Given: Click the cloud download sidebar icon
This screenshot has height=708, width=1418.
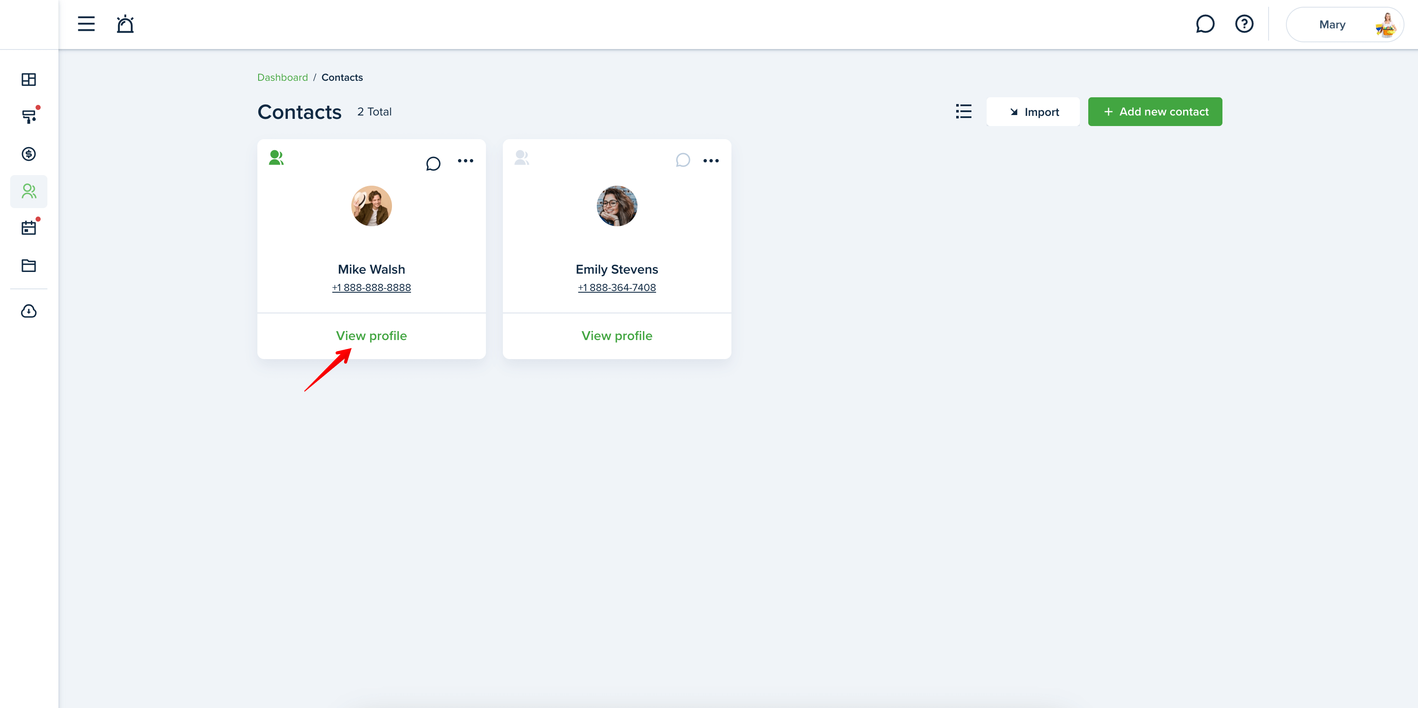Looking at the screenshot, I should [x=29, y=311].
